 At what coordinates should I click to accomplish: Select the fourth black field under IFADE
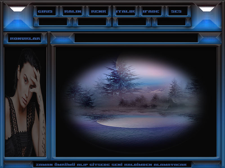(171, 22)
